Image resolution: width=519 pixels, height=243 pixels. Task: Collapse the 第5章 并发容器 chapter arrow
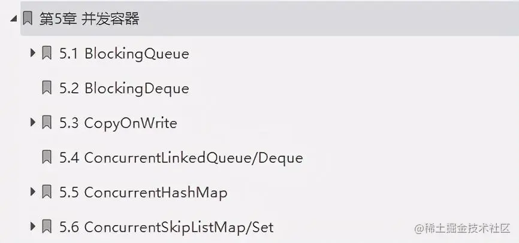[x=14, y=19]
